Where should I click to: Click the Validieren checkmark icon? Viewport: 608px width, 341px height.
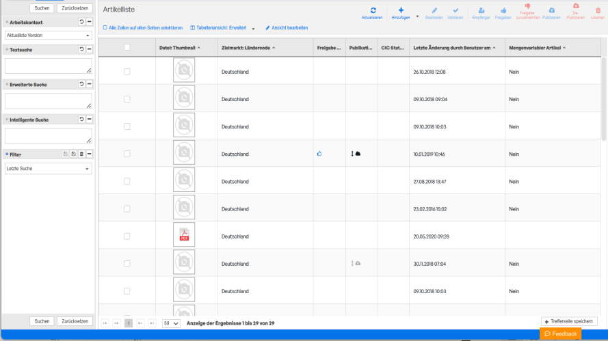[455, 10]
